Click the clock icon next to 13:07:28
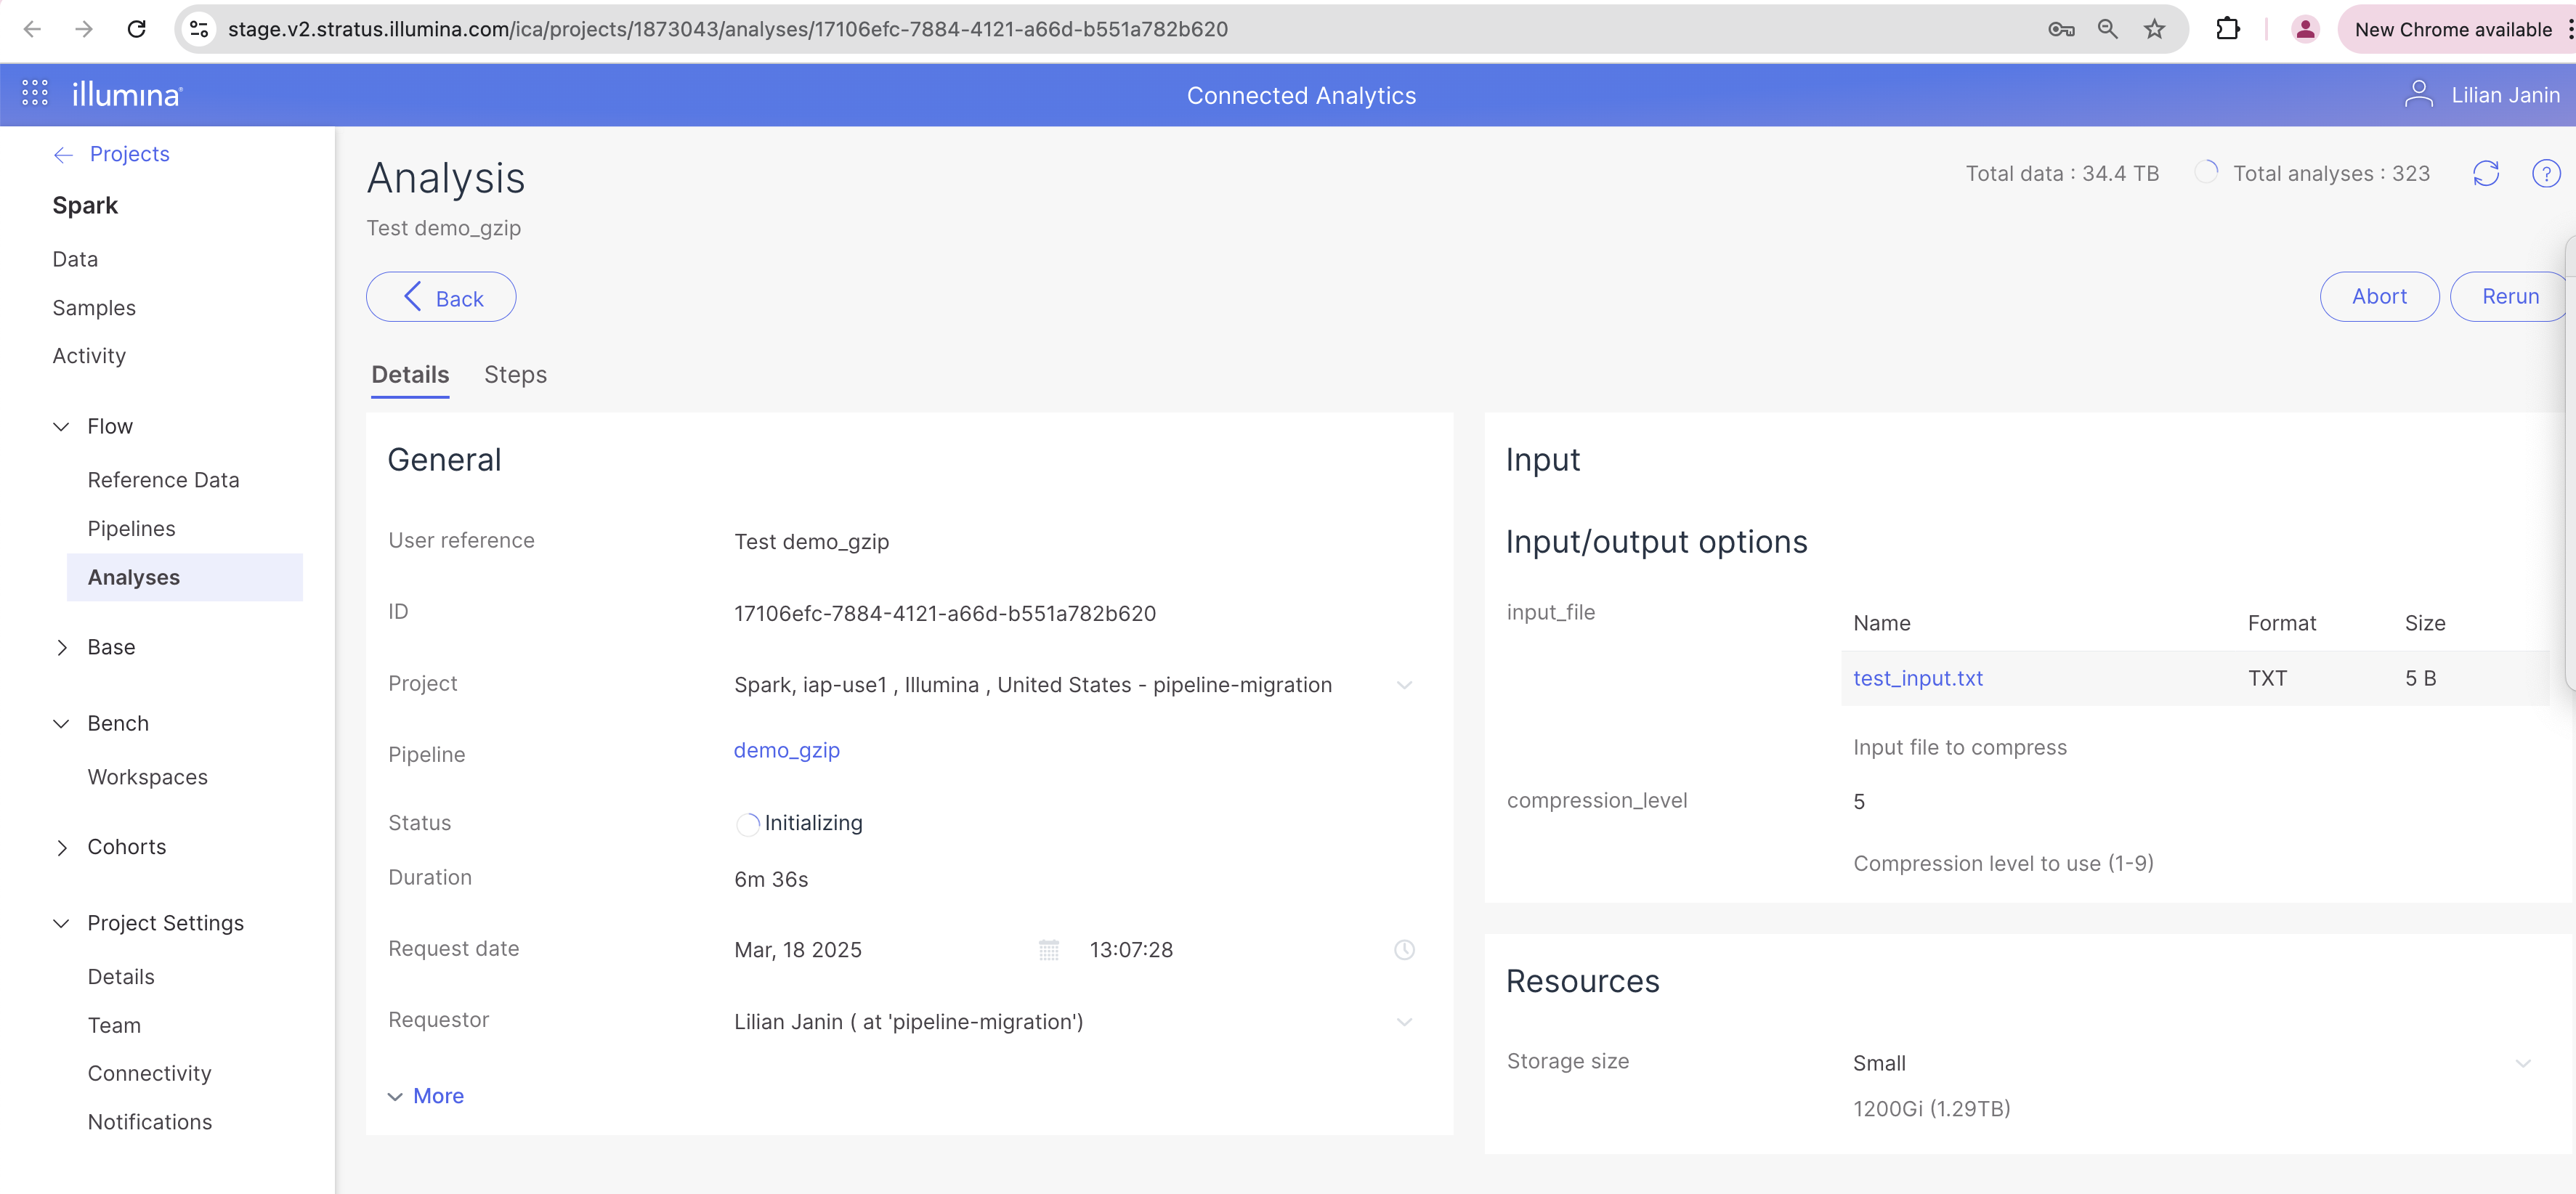This screenshot has height=1194, width=2576. pyautogui.click(x=1404, y=950)
